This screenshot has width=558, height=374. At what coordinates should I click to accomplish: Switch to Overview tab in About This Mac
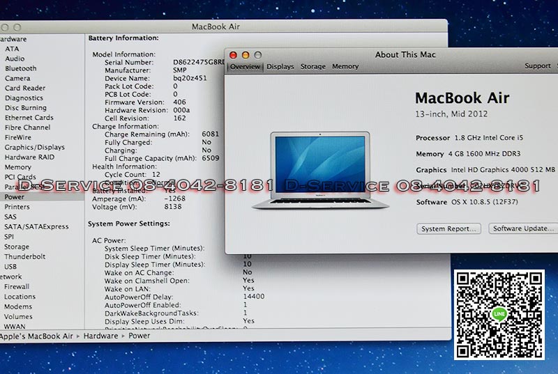[x=245, y=66]
